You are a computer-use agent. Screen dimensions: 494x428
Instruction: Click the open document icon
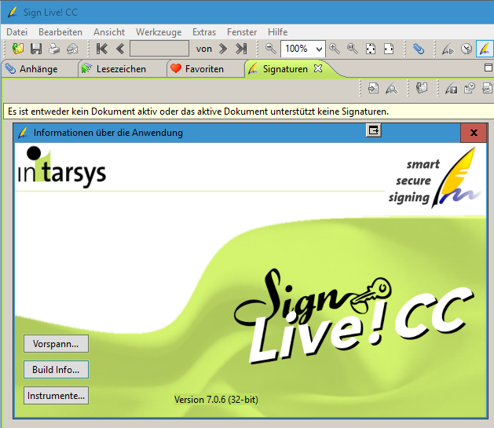click(17, 49)
